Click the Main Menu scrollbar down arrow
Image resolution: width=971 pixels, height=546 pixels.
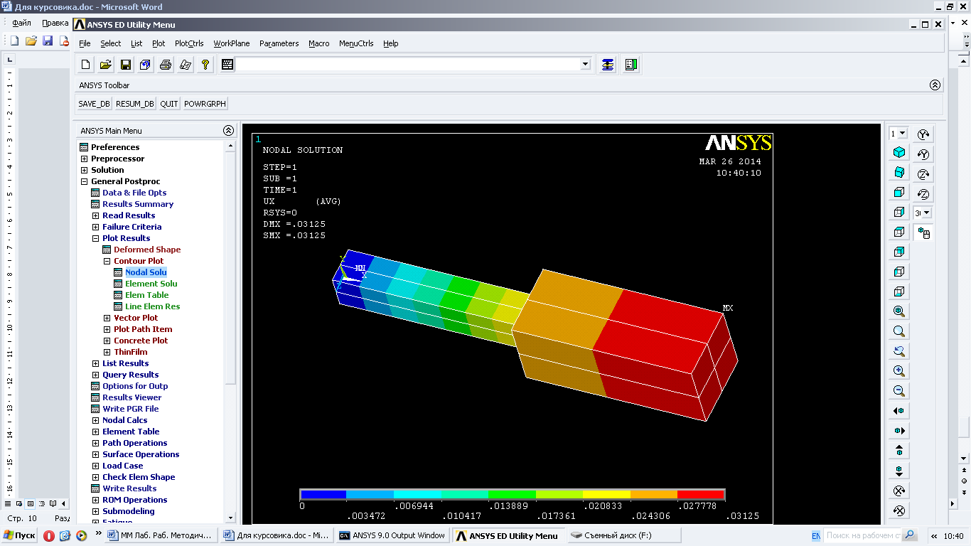point(230,518)
